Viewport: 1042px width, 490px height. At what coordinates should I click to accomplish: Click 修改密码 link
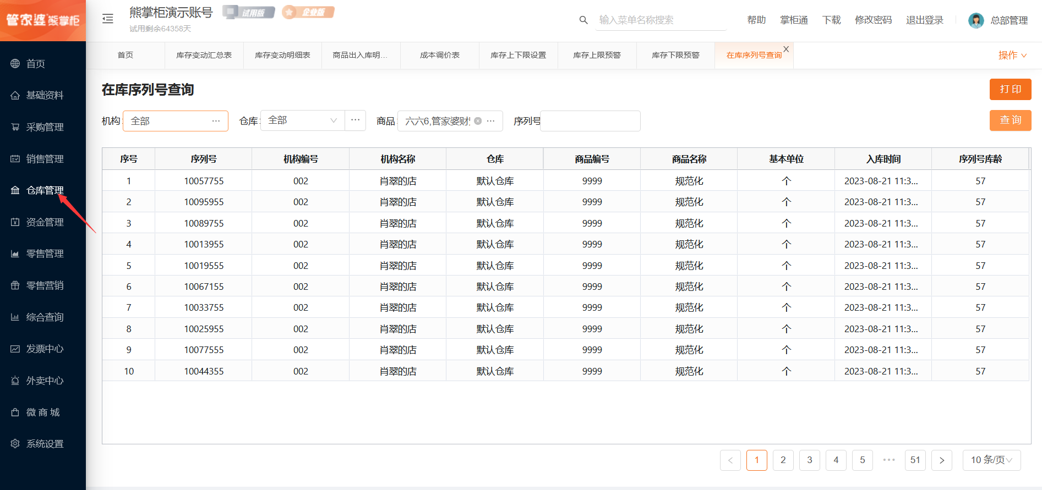click(x=873, y=20)
